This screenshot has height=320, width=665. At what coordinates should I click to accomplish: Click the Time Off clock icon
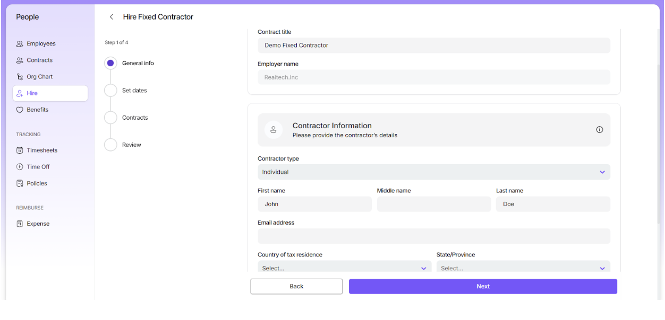20,167
